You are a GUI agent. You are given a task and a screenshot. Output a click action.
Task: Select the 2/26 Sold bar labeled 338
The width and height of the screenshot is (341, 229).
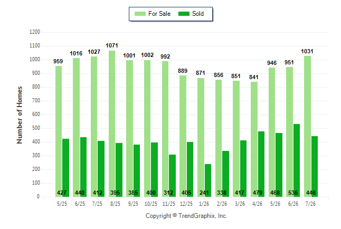click(x=226, y=174)
